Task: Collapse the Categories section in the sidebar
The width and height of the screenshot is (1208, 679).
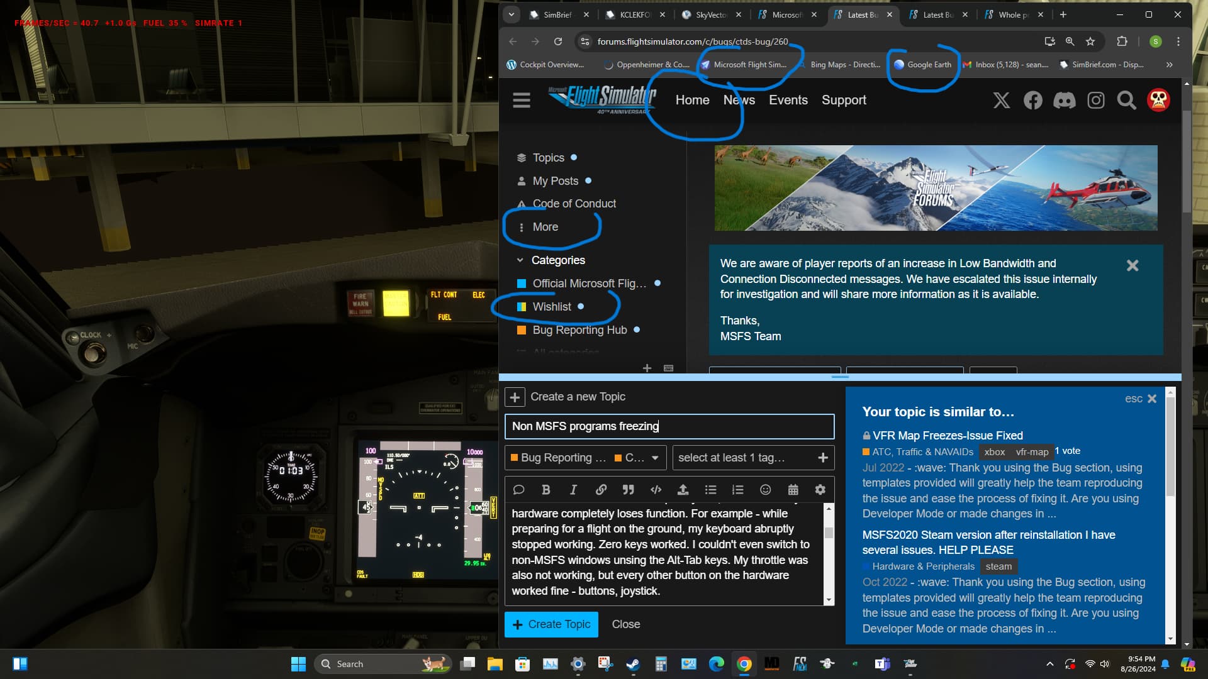Action: [x=520, y=260]
